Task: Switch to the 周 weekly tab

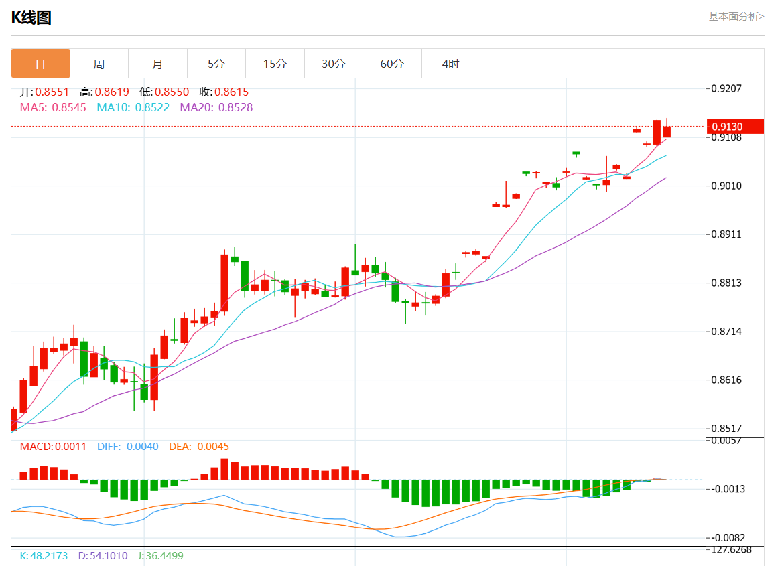Action: [x=99, y=64]
